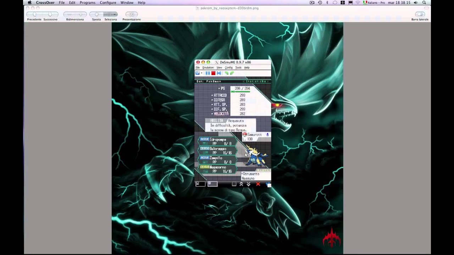Screen dimensions: 454x255
Task: Select the Megacorno move
Action: pos(217,169)
